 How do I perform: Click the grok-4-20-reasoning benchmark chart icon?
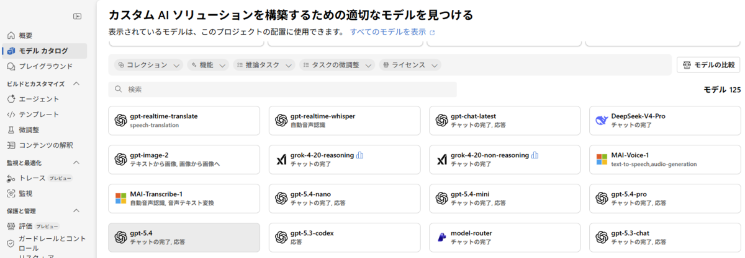(x=360, y=155)
